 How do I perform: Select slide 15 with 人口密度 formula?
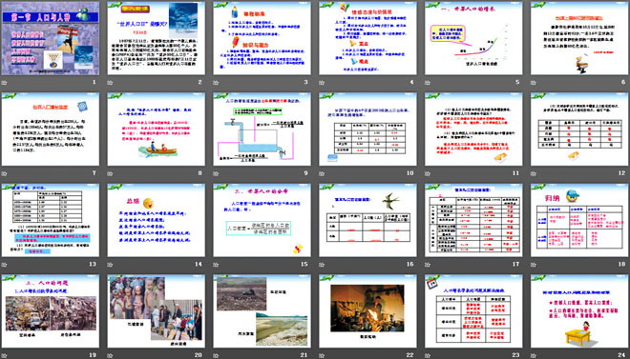(x=262, y=220)
